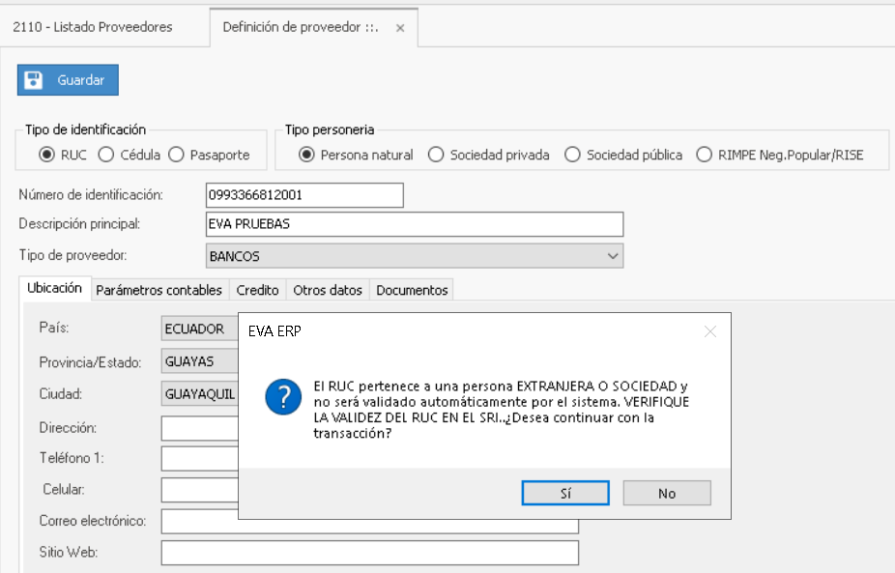
Task: Open the País dropdown showing ECUADOR
Action: pos(199,329)
